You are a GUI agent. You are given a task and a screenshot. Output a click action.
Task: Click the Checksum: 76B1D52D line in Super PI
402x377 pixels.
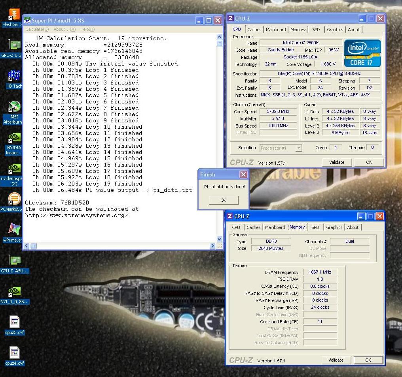(57, 203)
